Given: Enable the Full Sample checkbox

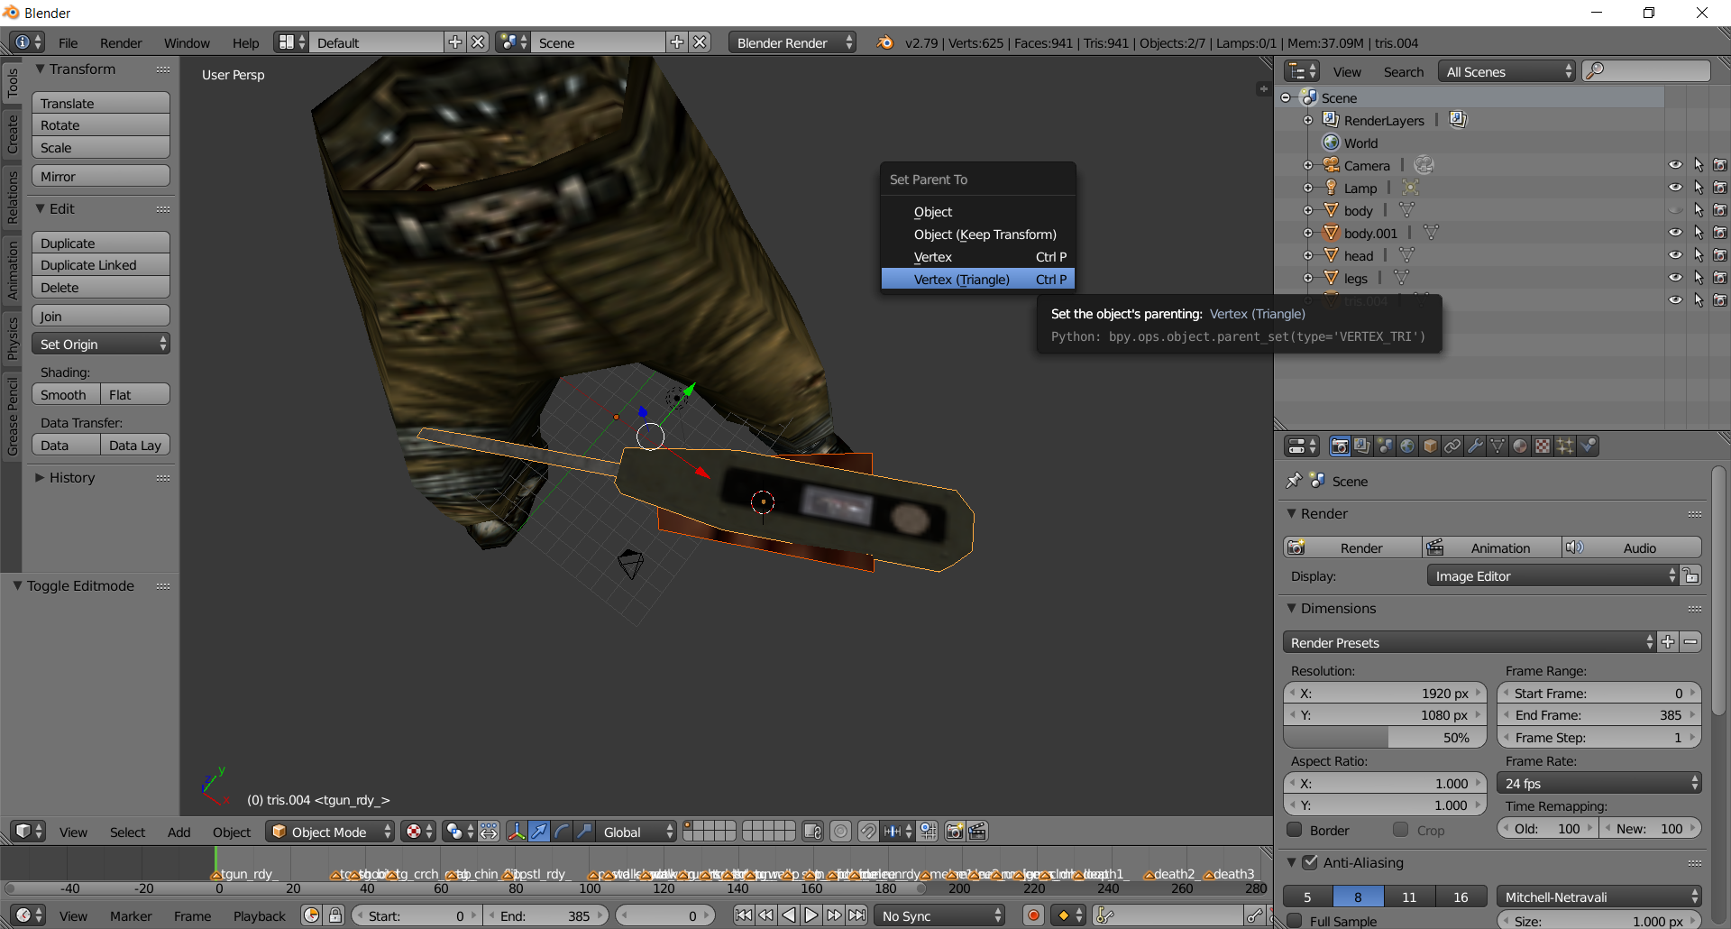Looking at the screenshot, I should (1295, 921).
